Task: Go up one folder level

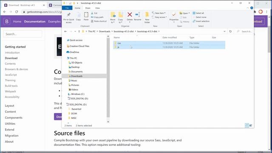Action: (x=79, y=31)
